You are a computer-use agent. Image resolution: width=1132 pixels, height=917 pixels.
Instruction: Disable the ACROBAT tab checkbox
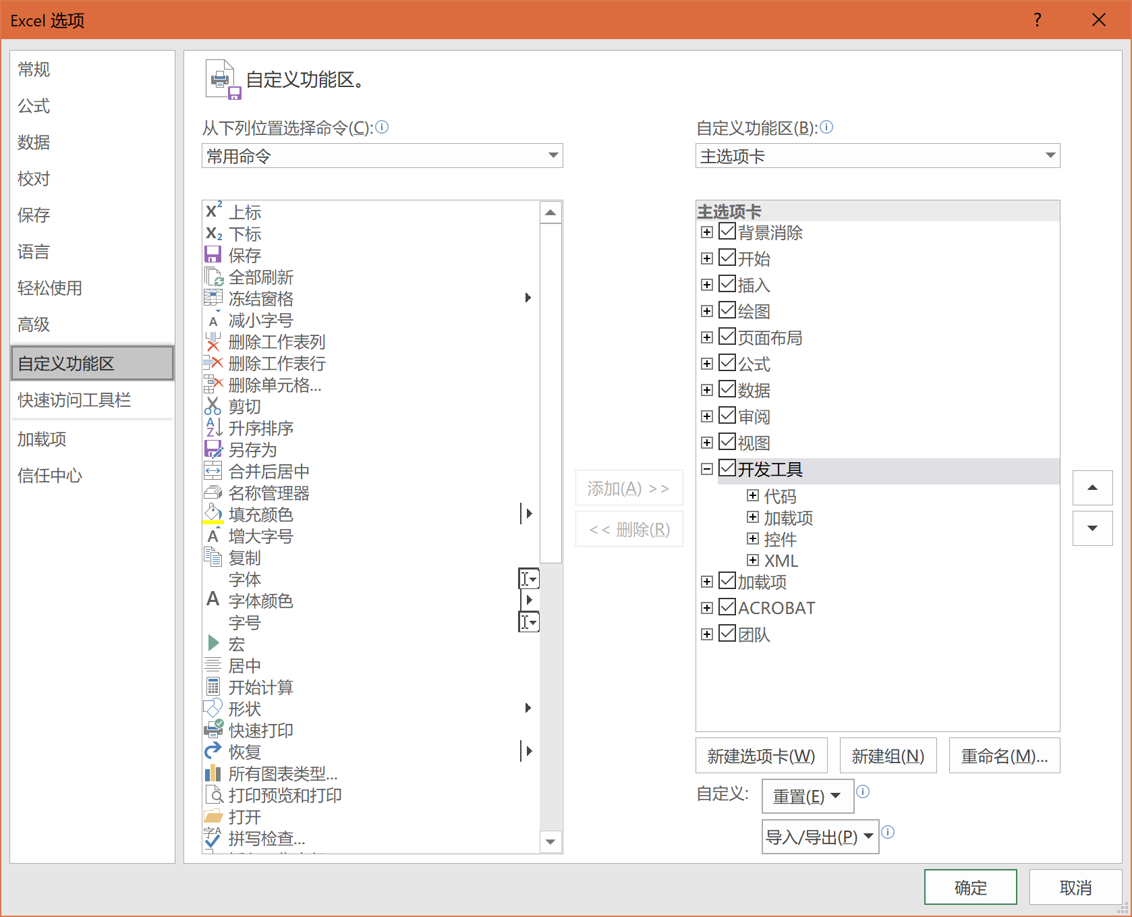[x=727, y=607]
